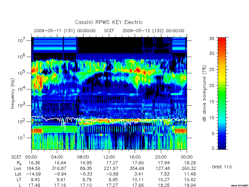The image size is (249, 187).
Task: Click the 'dB above background (7%)' colorbar label
Action: tap(204, 93)
